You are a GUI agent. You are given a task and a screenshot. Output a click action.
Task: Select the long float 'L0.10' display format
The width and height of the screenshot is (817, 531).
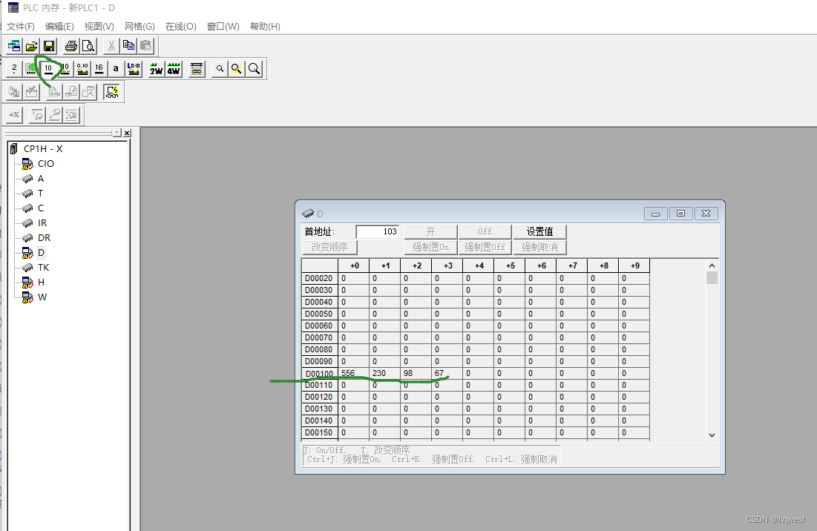click(x=134, y=69)
